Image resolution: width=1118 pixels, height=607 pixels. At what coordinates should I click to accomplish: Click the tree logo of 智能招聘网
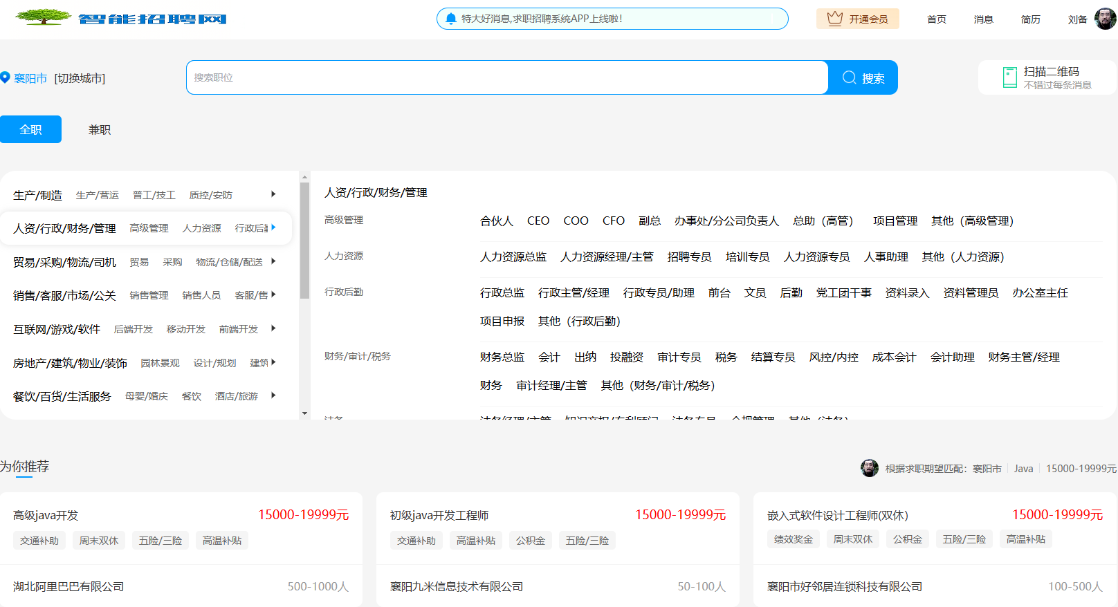43,17
